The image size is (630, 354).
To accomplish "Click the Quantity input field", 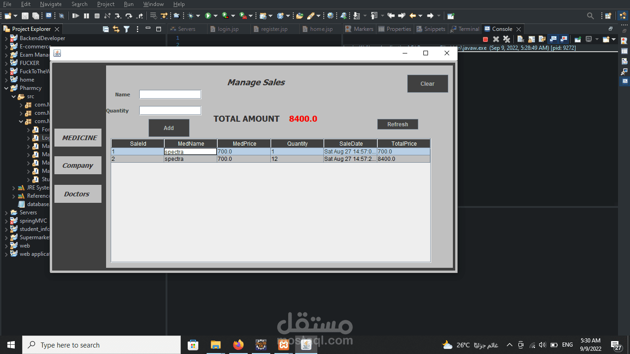I will tap(170, 111).
